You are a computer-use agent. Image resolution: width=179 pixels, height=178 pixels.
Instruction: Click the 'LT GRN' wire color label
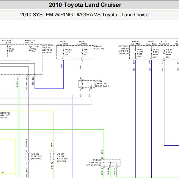(17, 85)
